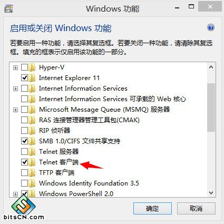
Task: Click the Windows Identity Foundation 3.5 folder icon
Action: point(32,183)
